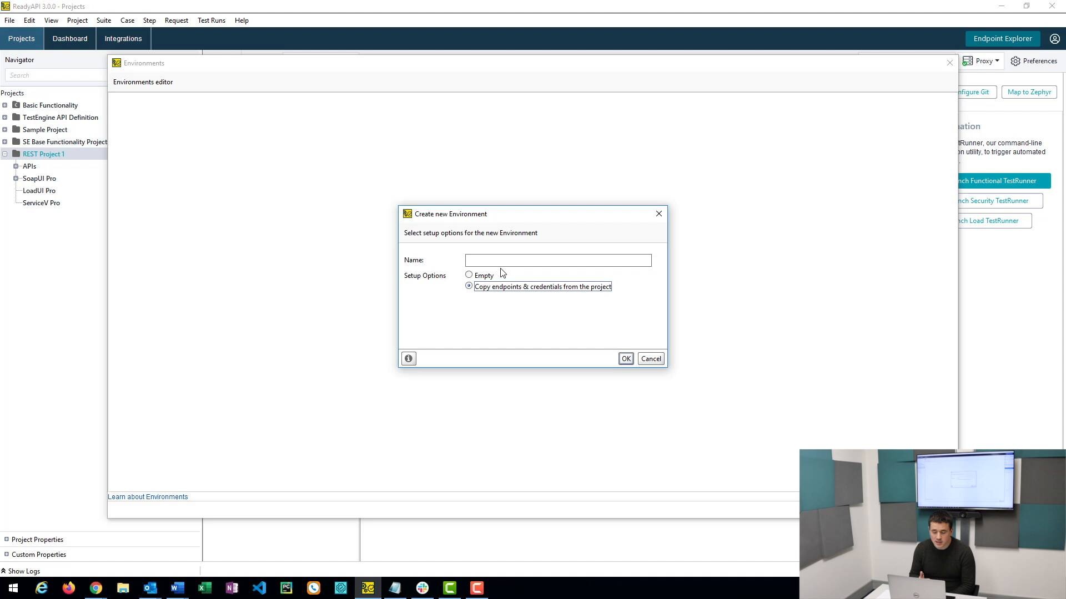Open the Learn about Environments link
Screen dimensions: 1066x599
pos(148,496)
